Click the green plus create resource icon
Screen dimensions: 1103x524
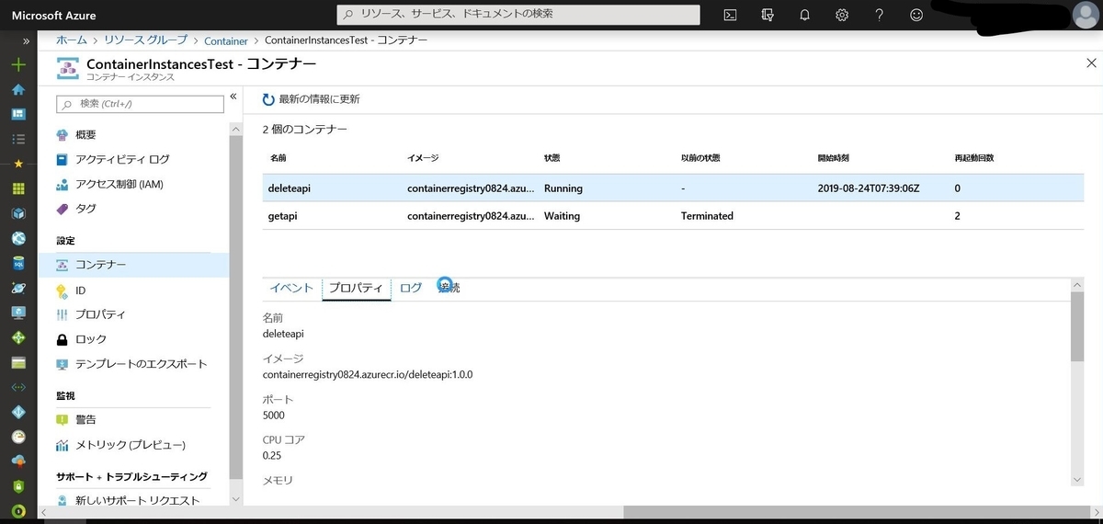[17, 65]
